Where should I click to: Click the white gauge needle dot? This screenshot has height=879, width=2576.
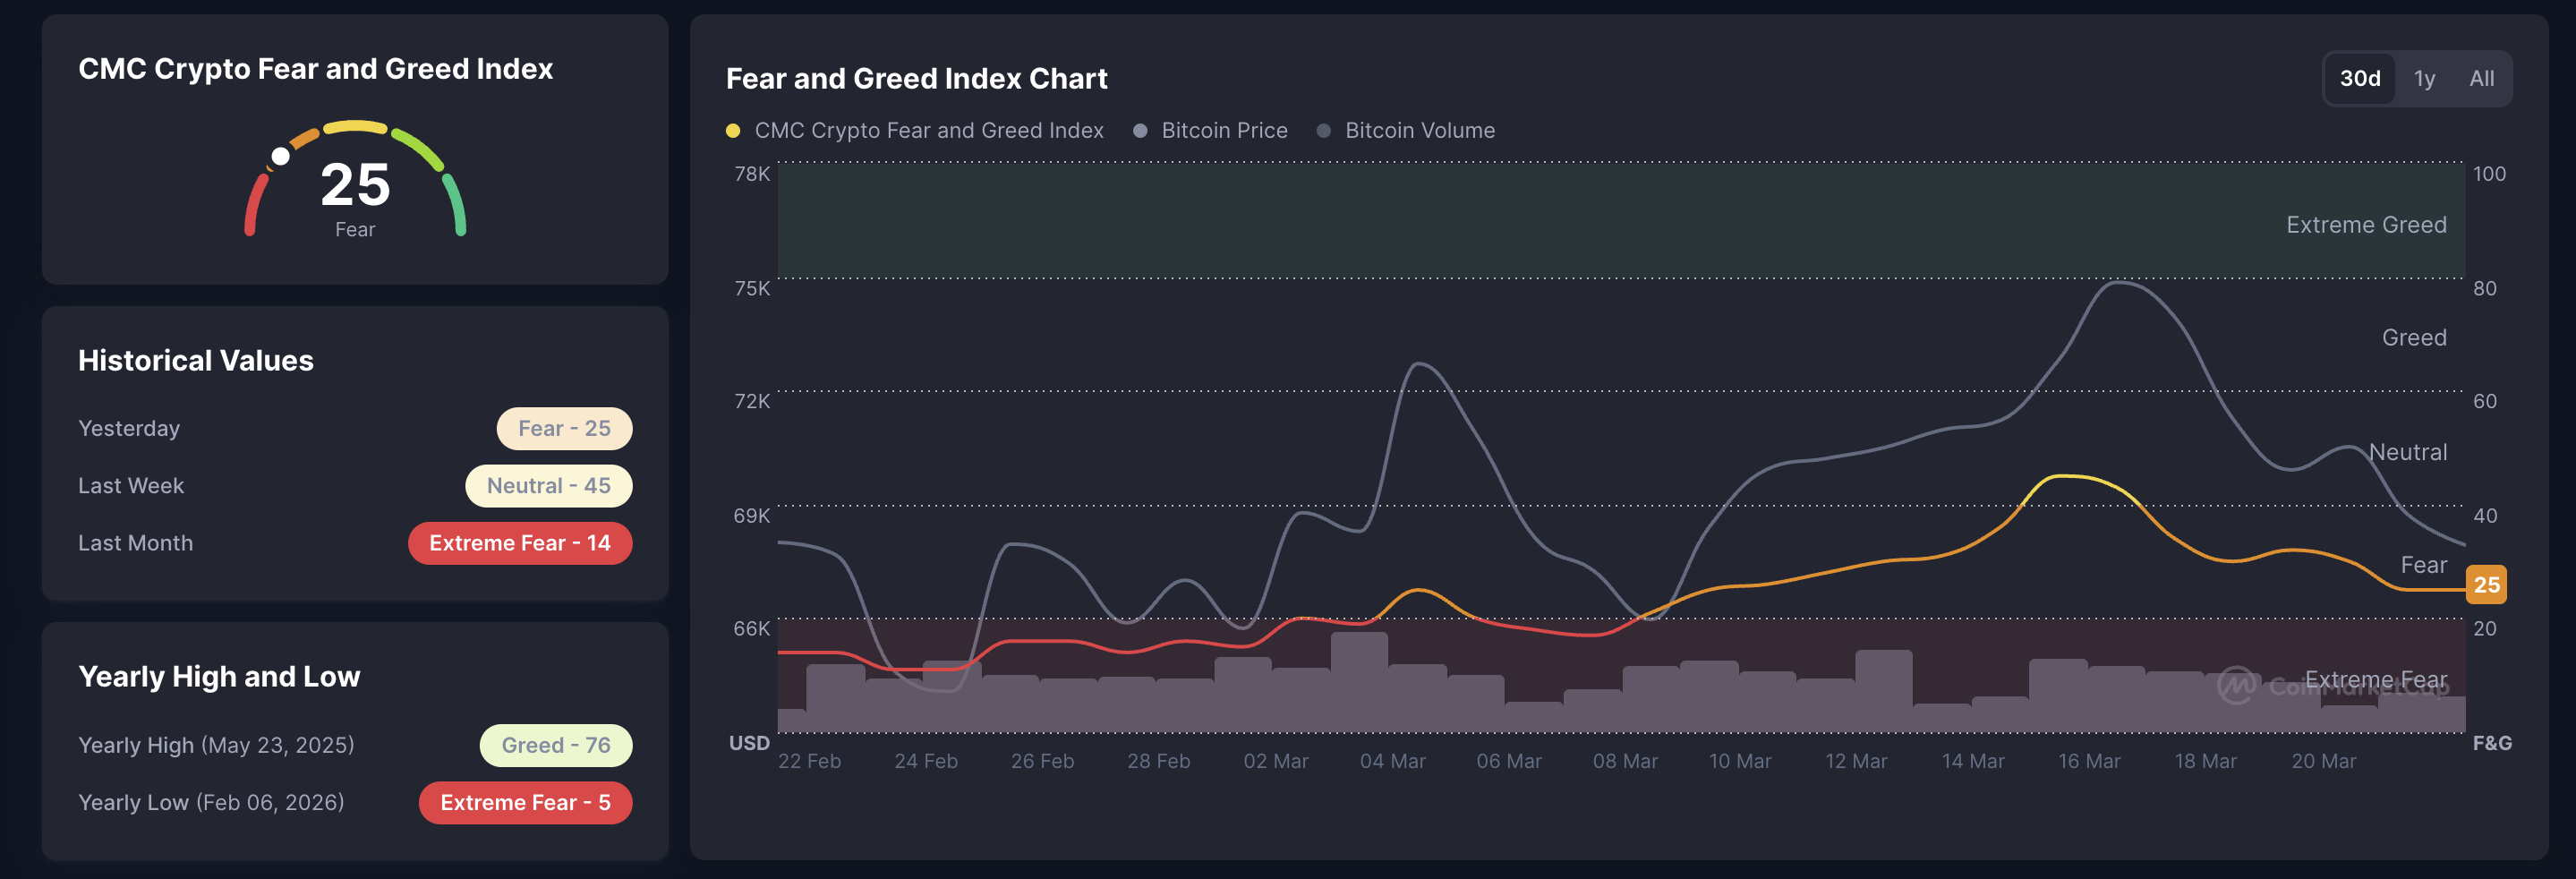281,156
